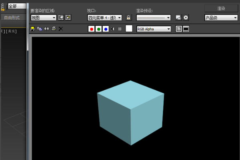Toggle the viewport lock icon

coord(128,18)
